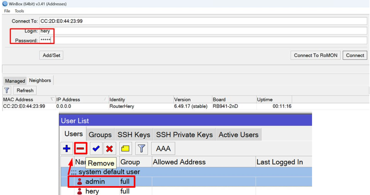Viewport: 370px width, 195px height.
Task: Select the Neighbors tab
Action: [x=40, y=80]
